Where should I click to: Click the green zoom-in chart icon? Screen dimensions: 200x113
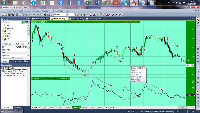point(198,78)
